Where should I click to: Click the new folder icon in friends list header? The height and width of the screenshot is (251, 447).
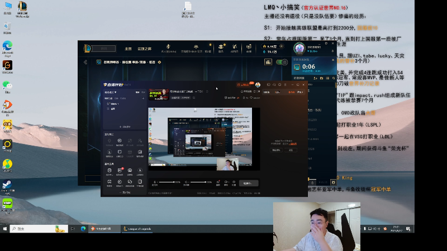[322, 78]
